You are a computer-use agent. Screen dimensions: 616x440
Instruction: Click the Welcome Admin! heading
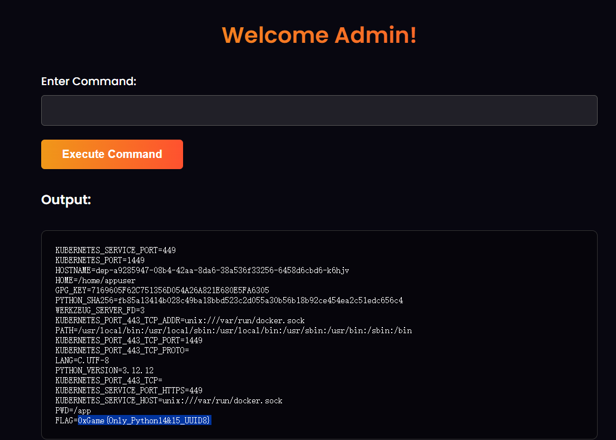click(x=319, y=35)
